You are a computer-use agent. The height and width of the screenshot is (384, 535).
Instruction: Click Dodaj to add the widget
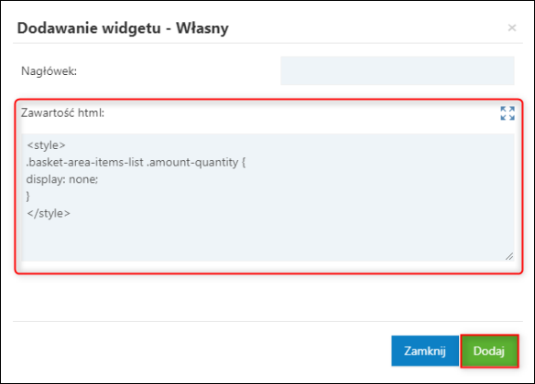pyautogui.click(x=489, y=351)
